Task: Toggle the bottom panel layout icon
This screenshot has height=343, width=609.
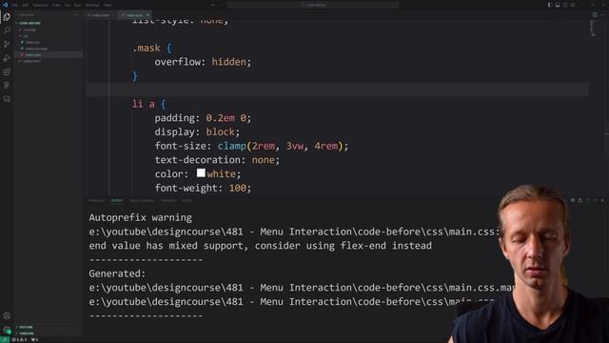Action: pyautogui.click(x=558, y=5)
